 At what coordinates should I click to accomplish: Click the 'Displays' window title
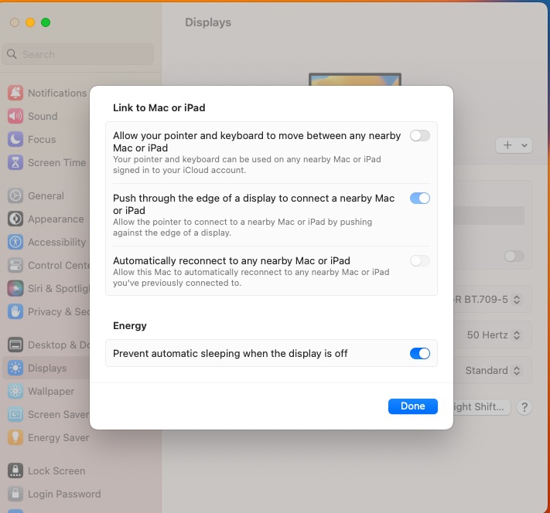[x=208, y=22]
